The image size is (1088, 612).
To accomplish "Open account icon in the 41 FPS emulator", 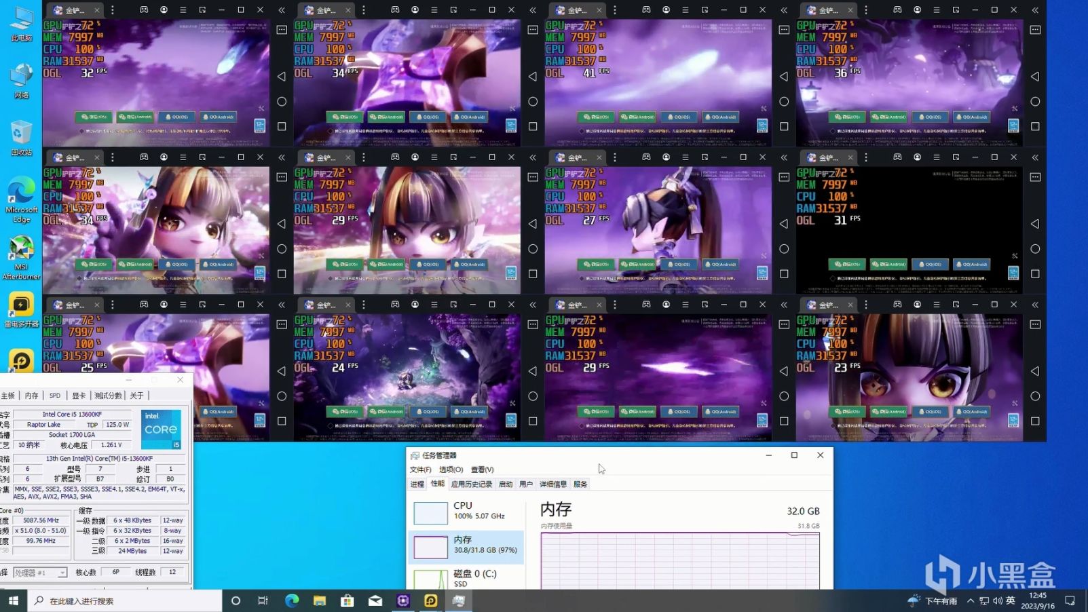I will pos(666,10).
